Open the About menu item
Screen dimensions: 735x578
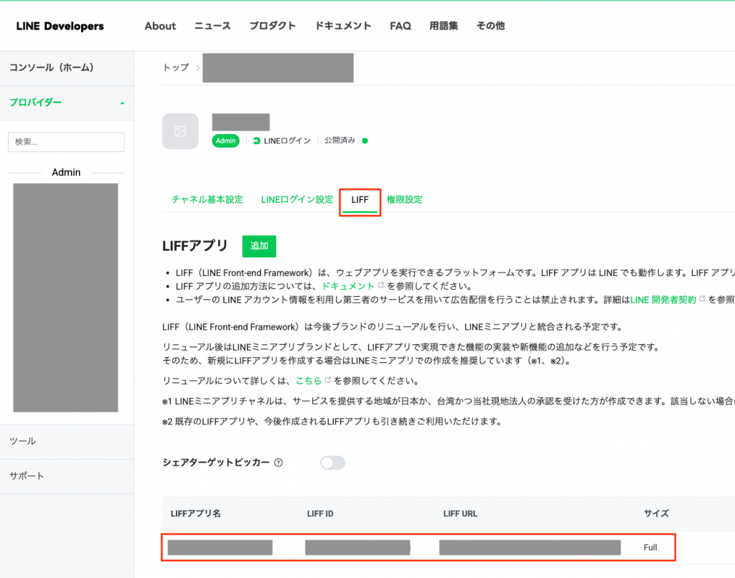pos(160,27)
